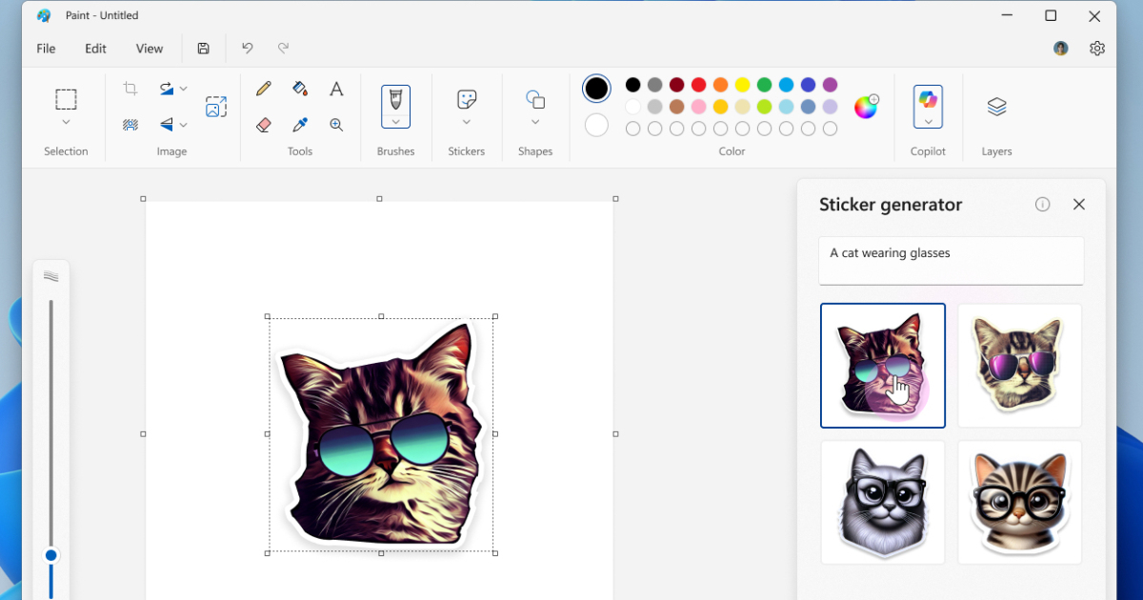Open the File menu
Image resolution: width=1143 pixels, height=600 pixels.
click(46, 49)
